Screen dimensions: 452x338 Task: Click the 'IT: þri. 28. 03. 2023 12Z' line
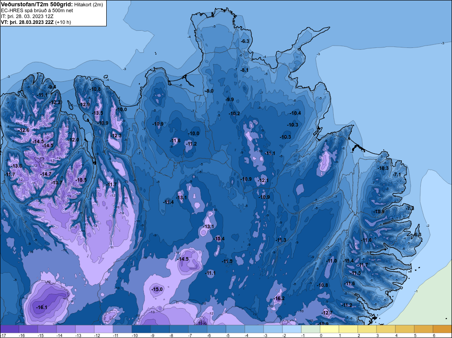(28, 16)
